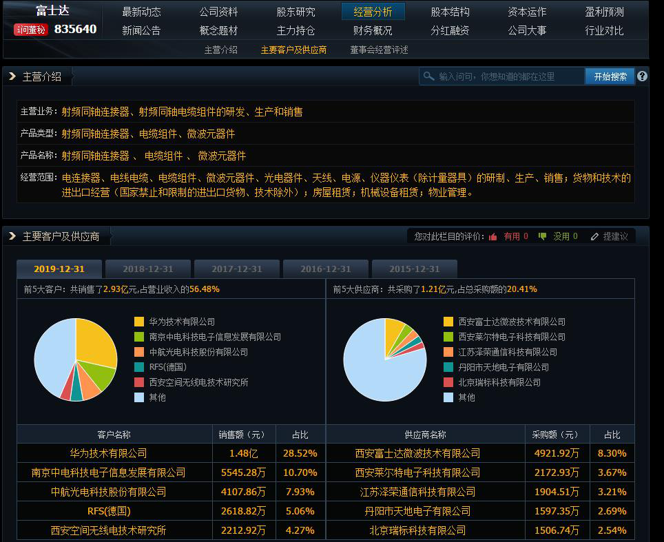664x542 pixels.
Task: Click the 南京中电科技 green legend swatch
Action: (139, 337)
